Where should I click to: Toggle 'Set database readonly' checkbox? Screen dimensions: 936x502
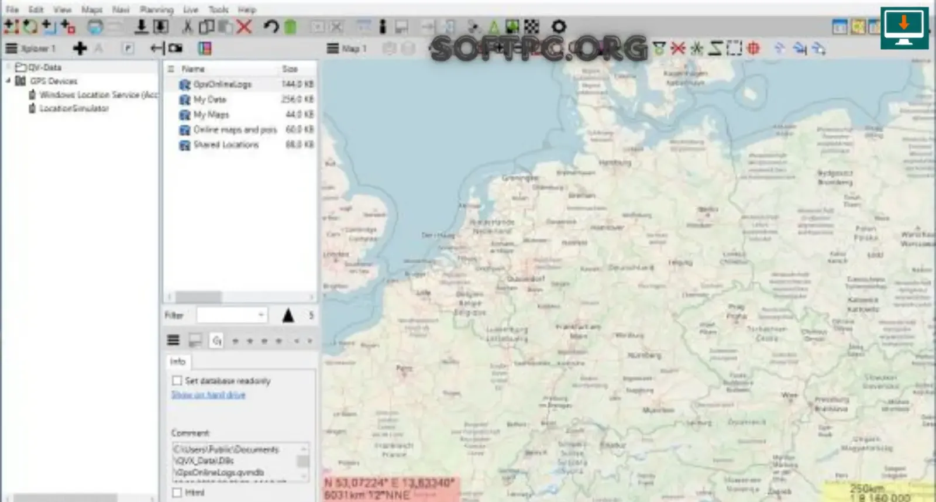coord(177,381)
